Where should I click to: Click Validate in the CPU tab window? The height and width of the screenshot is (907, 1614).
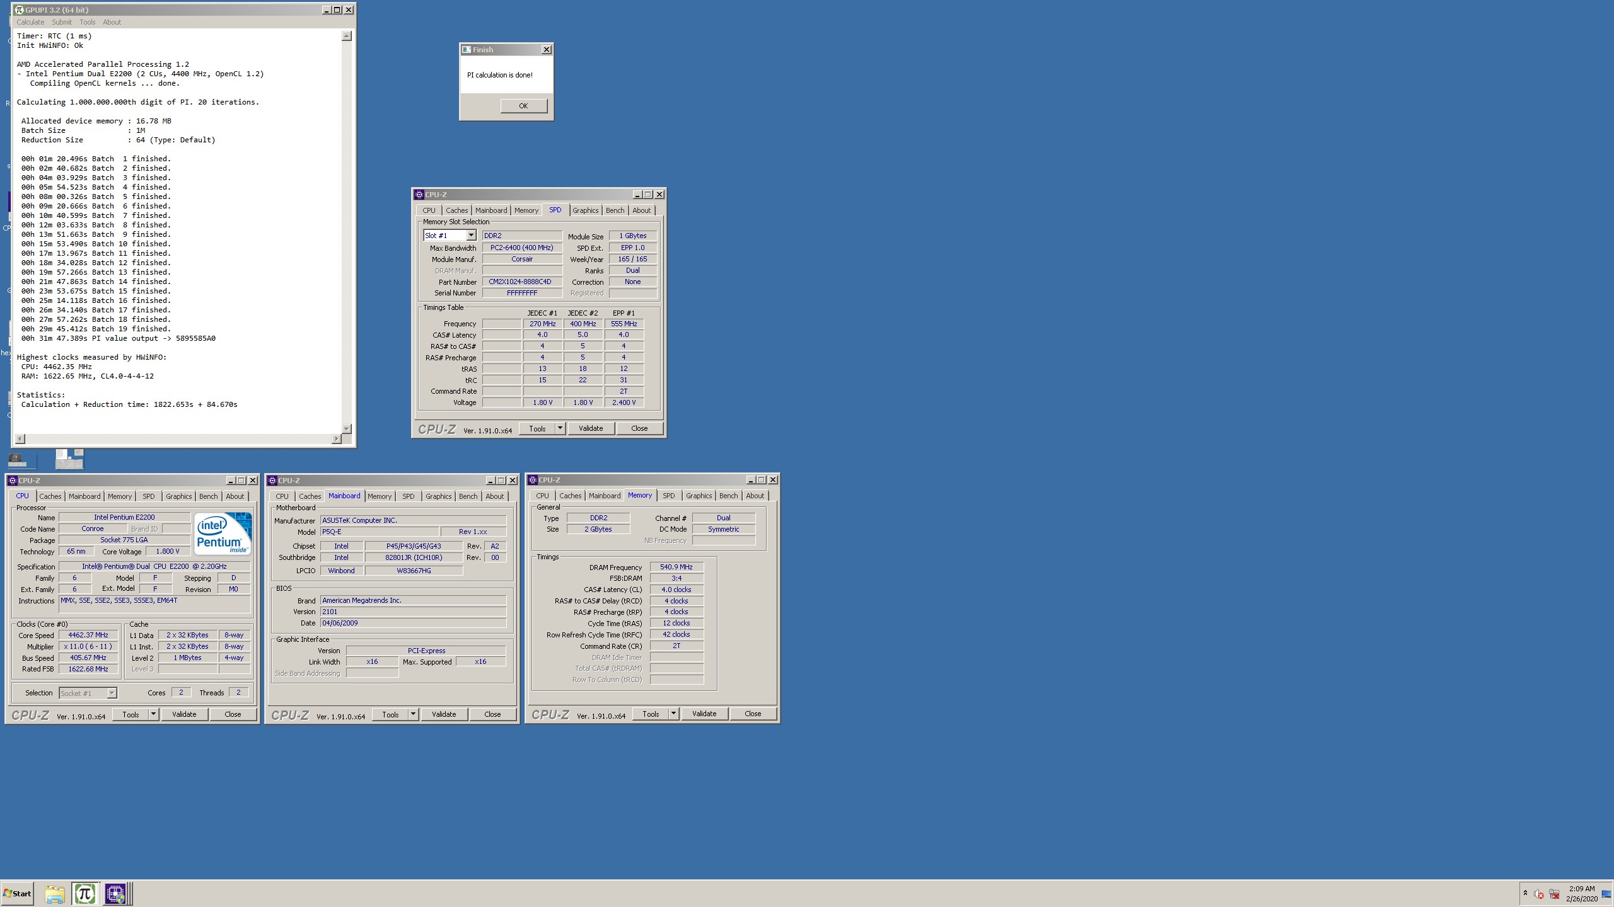(184, 714)
